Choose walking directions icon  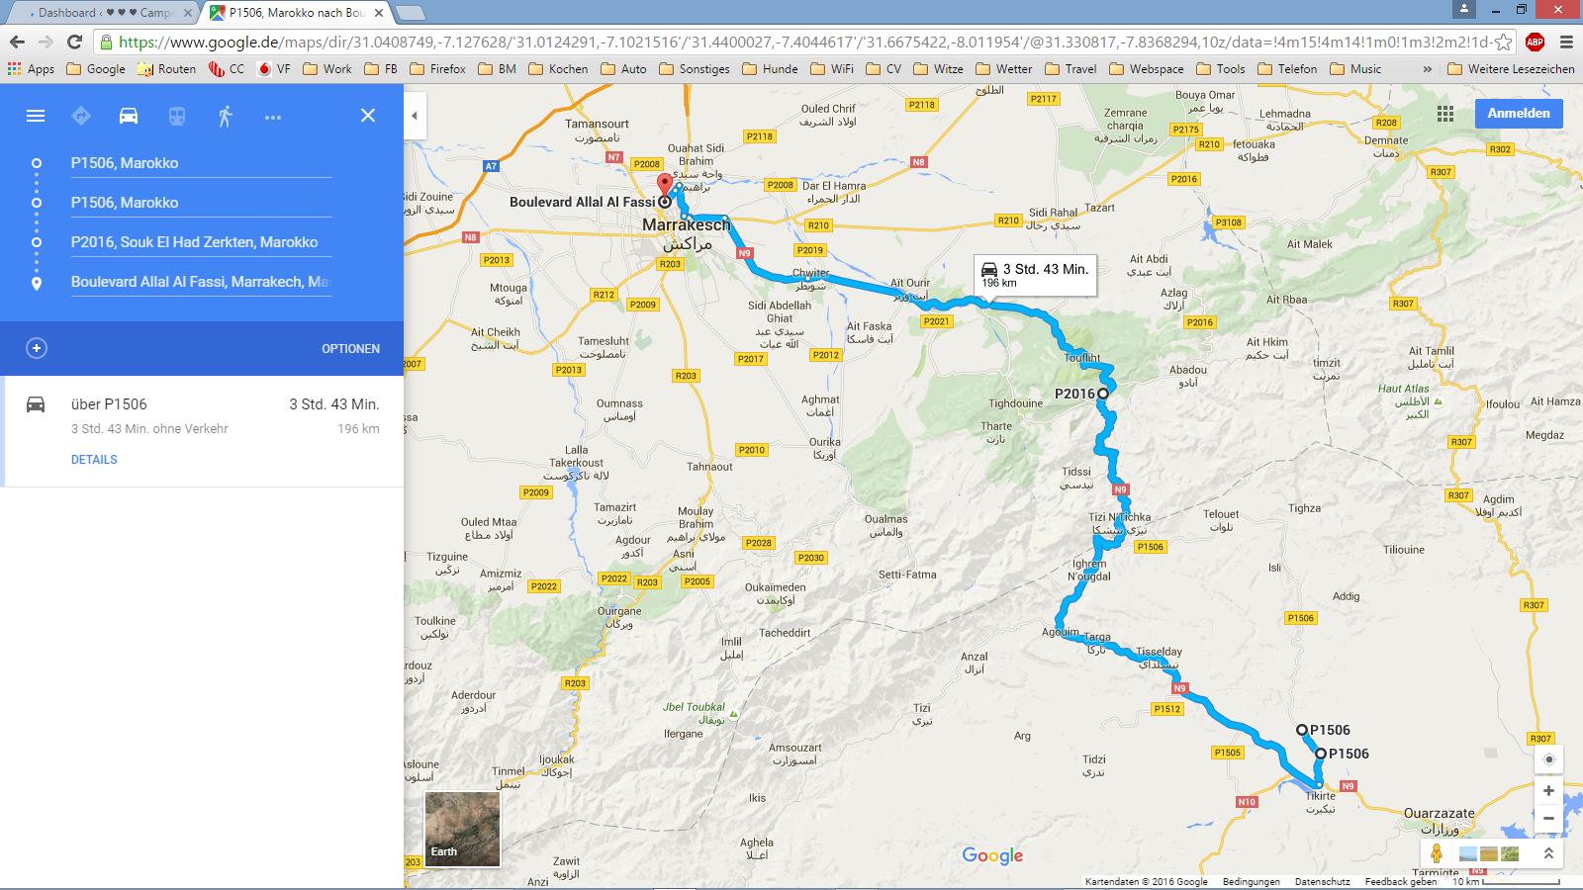(x=225, y=116)
